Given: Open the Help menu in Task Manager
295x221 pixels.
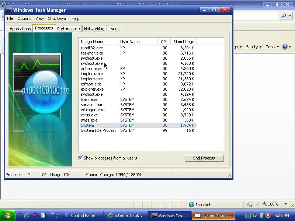Looking at the screenshot, I should click(76, 18).
